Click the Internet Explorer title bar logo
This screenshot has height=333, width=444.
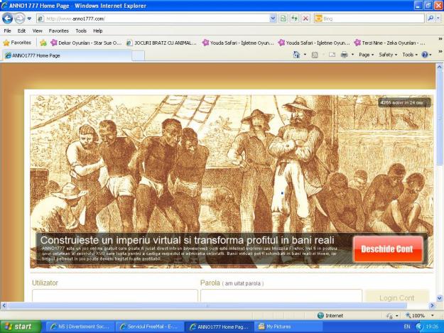coord(4,6)
